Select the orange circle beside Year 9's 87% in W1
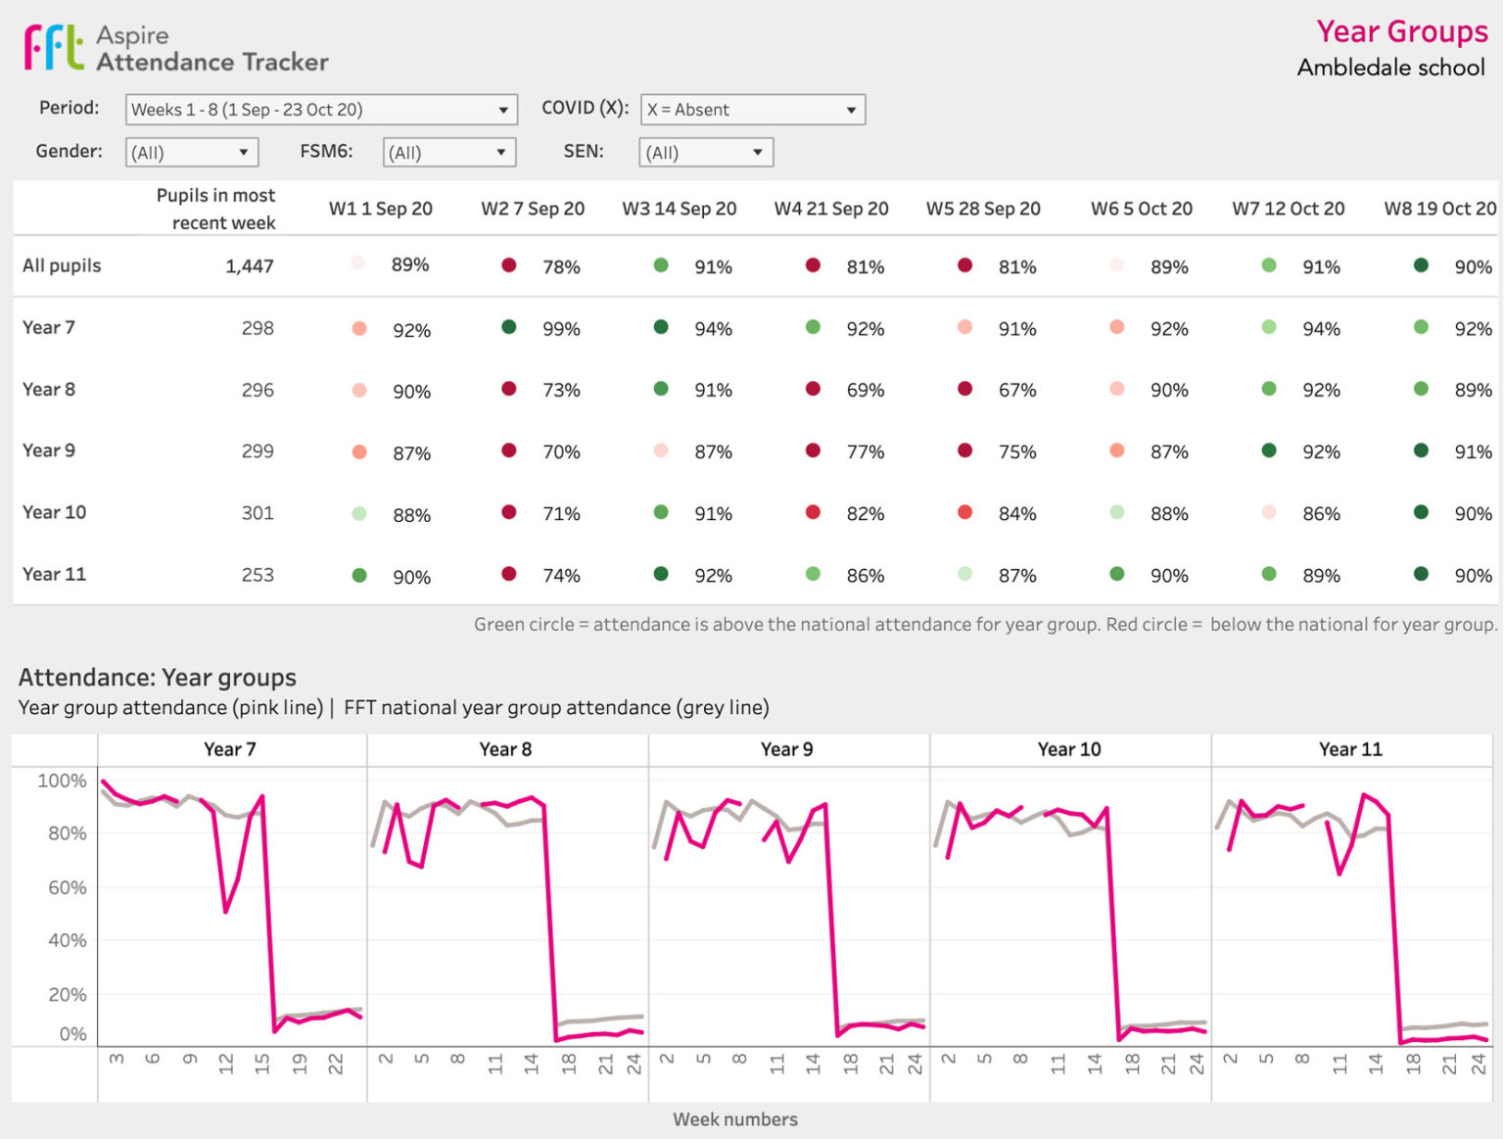This screenshot has width=1504, height=1139. pyautogui.click(x=358, y=451)
